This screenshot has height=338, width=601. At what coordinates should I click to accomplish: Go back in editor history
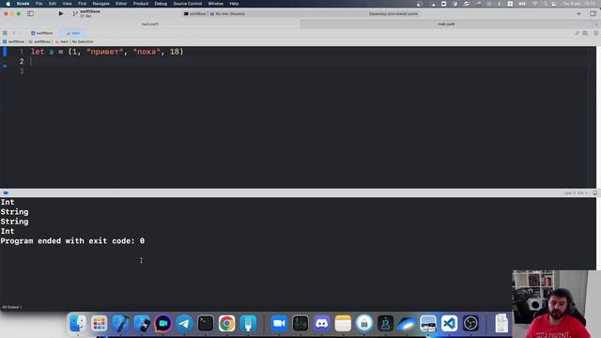click(13, 33)
